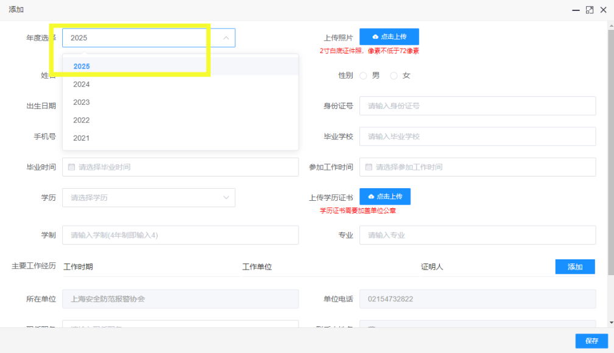614x353 pixels.
Task: Focus the 毕业学校 input field
Action: [477, 136]
